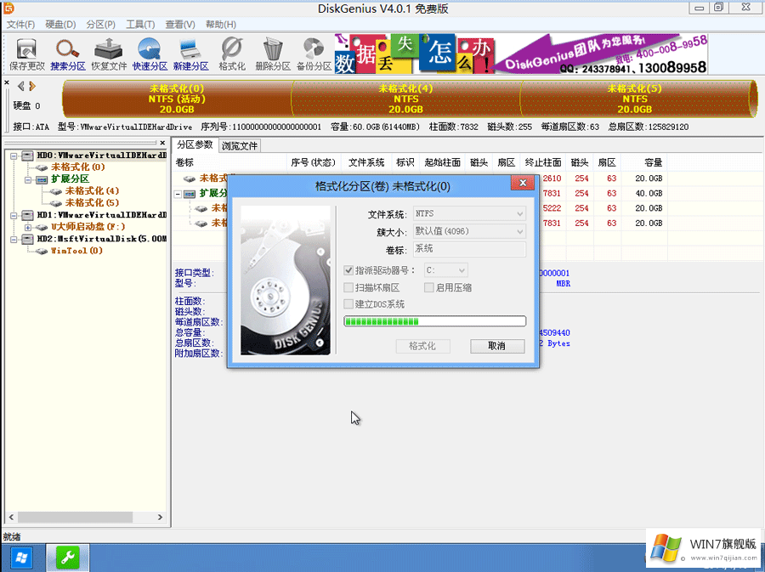The height and width of the screenshot is (572, 765).
Task: Open the 工具 menu
Action: pos(140,24)
